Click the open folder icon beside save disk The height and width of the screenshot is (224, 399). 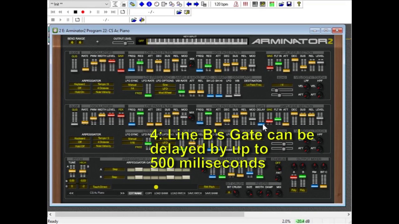click(x=281, y=4)
